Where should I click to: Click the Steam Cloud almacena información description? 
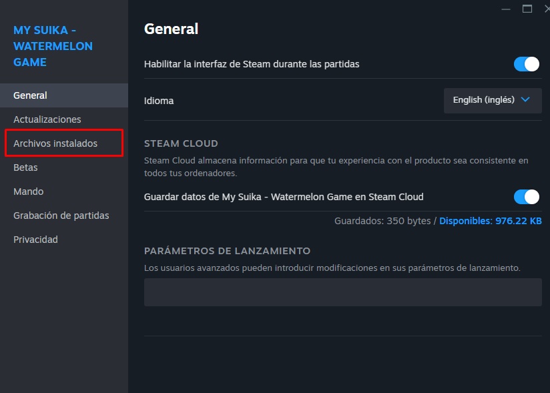[336, 167]
